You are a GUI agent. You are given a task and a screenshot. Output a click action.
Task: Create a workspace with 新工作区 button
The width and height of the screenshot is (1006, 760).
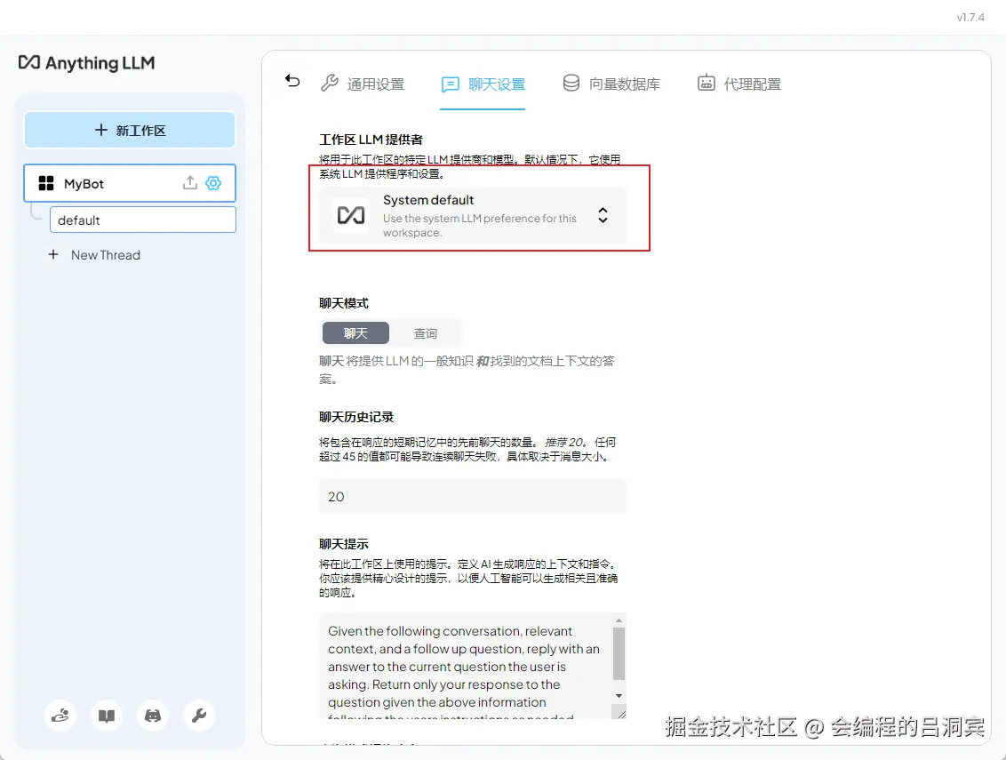pyautogui.click(x=130, y=131)
